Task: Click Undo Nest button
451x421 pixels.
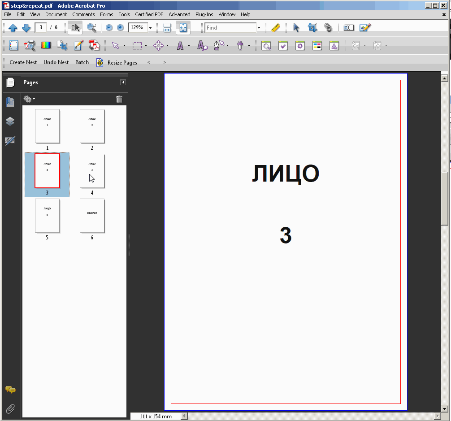Action: (x=56, y=62)
